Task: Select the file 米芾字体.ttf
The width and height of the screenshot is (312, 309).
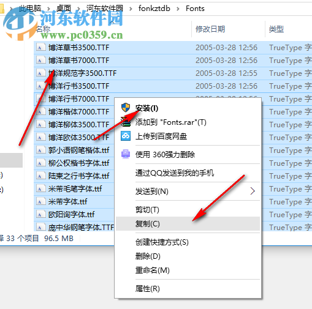Action: pyautogui.click(x=67, y=201)
